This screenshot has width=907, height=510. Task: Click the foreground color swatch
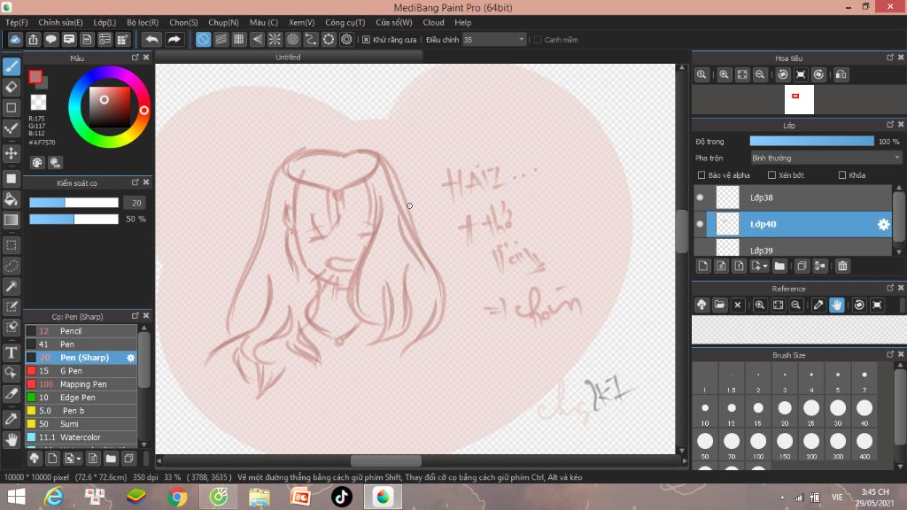35,76
